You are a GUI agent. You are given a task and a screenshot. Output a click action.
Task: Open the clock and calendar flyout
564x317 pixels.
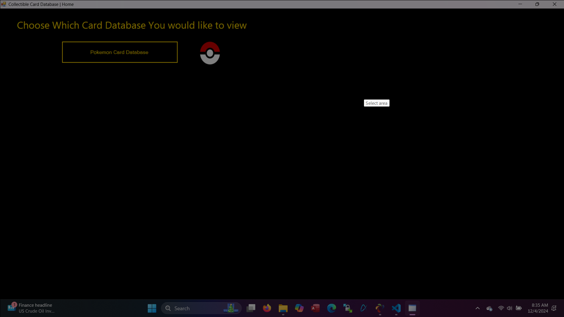(x=538, y=308)
